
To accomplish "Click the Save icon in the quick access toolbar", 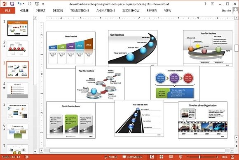I will 12,4.
